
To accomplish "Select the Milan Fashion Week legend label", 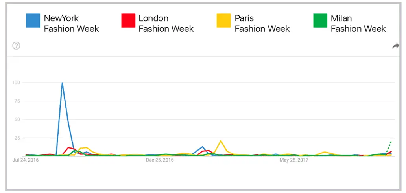I will pyautogui.click(x=358, y=24).
